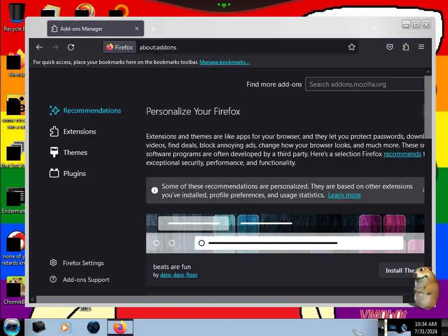The height and width of the screenshot is (336, 448).
Task: Click the scroll-left arrow on horizontal scrollbar
Action: (x=32, y=299)
